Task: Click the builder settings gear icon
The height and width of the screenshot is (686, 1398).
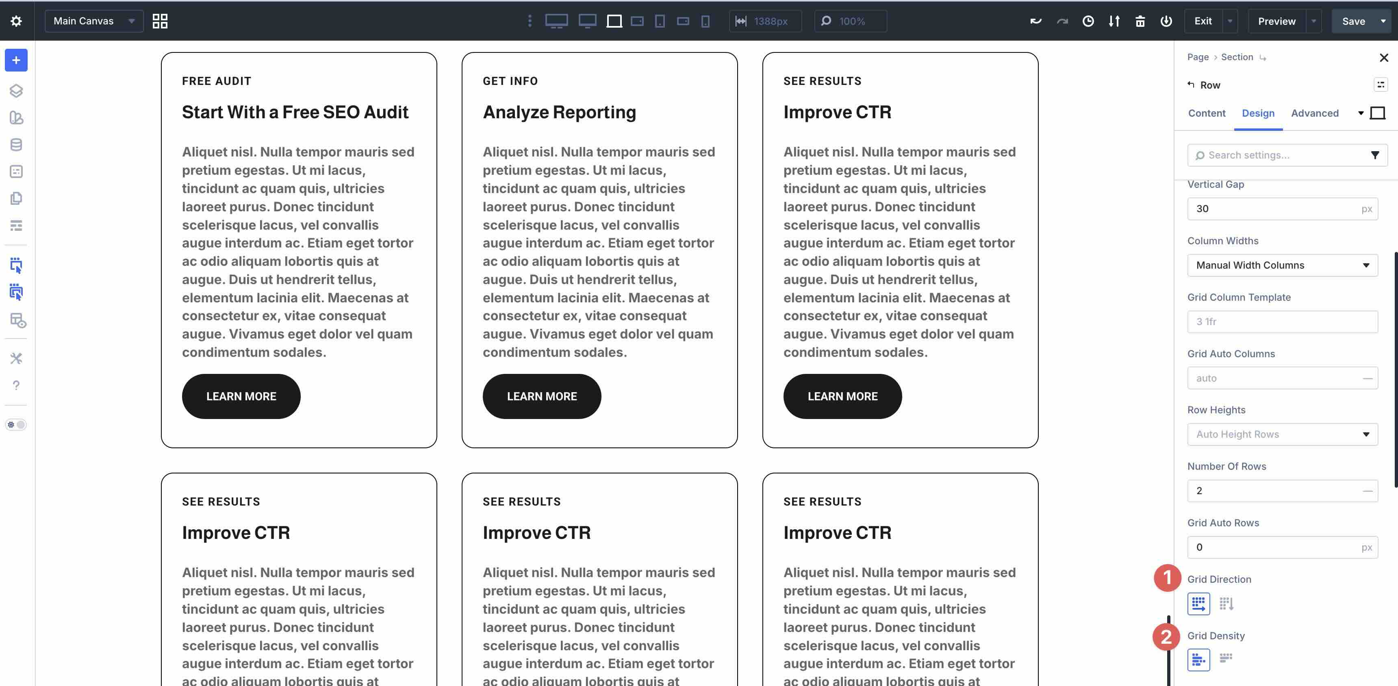Action: tap(16, 21)
